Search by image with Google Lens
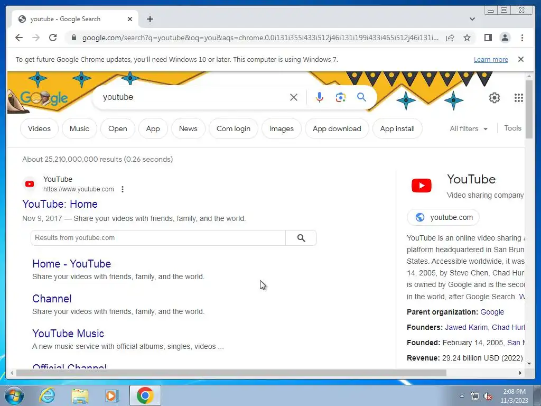Image resolution: width=541 pixels, height=406 pixels. (x=341, y=97)
